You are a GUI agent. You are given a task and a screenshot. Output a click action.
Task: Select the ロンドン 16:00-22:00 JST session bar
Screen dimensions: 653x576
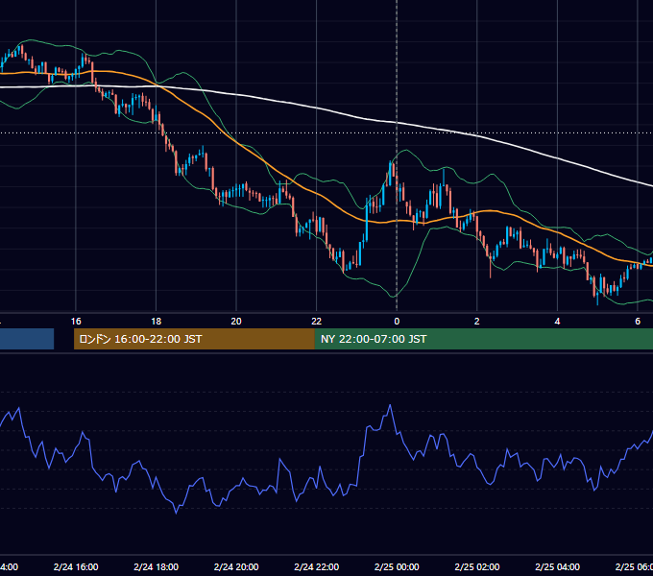click(194, 339)
